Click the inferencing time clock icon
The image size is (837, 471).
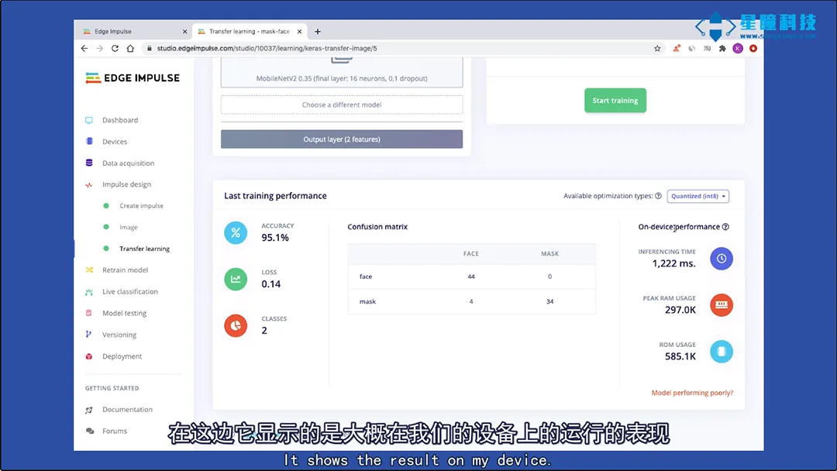click(722, 259)
